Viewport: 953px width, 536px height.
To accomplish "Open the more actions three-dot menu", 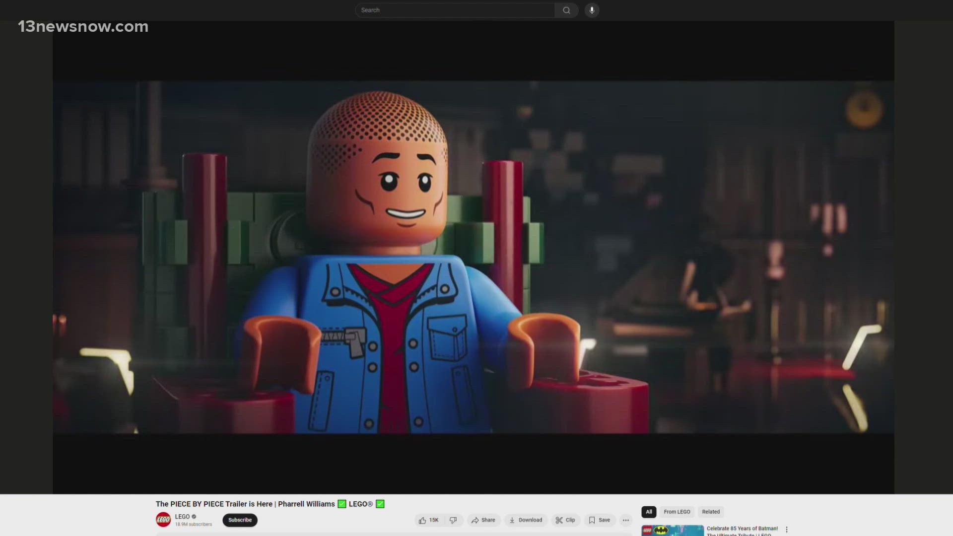I will tap(625, 520).
